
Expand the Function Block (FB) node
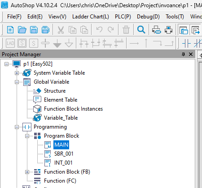tap(27, 172)
